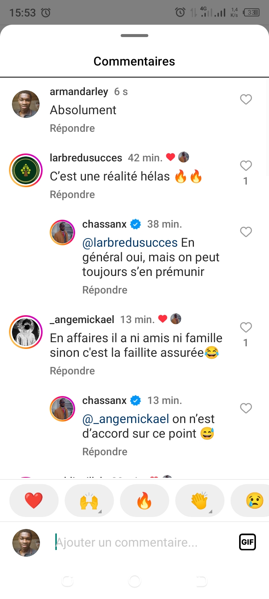Like larbredusucces's comment with heart

point(246,165)
